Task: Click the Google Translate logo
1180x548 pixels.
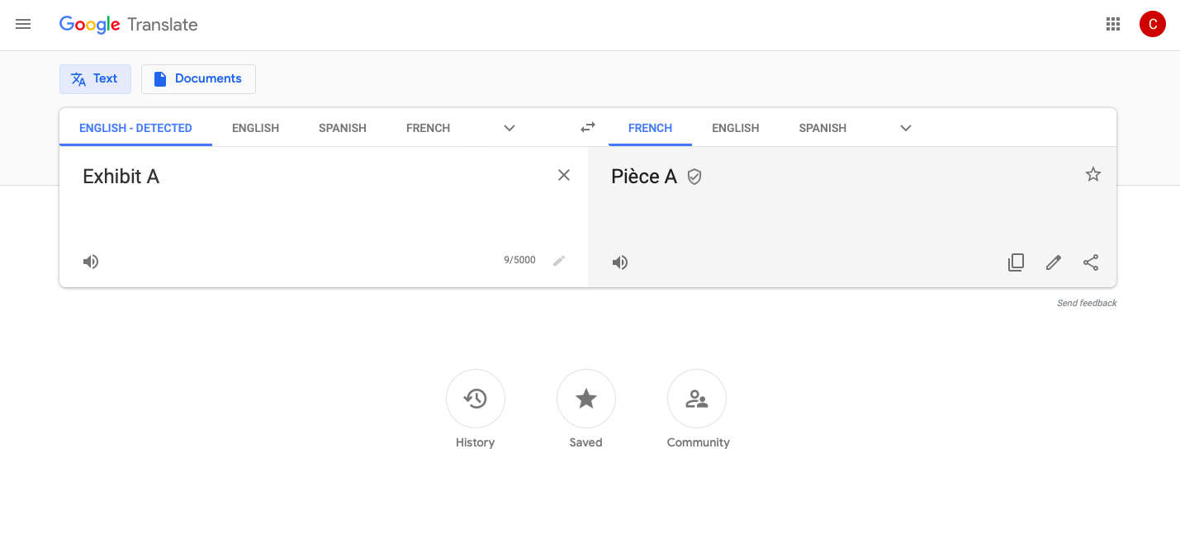Action: pyautogui.click(x=129, y=25)
